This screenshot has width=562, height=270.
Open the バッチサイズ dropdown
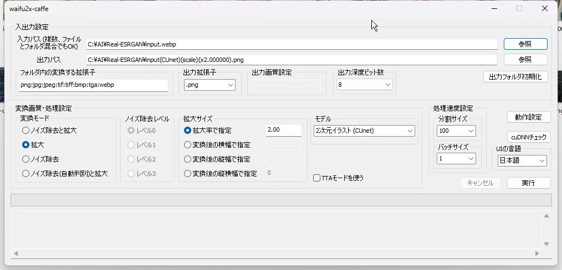[456, 159]
